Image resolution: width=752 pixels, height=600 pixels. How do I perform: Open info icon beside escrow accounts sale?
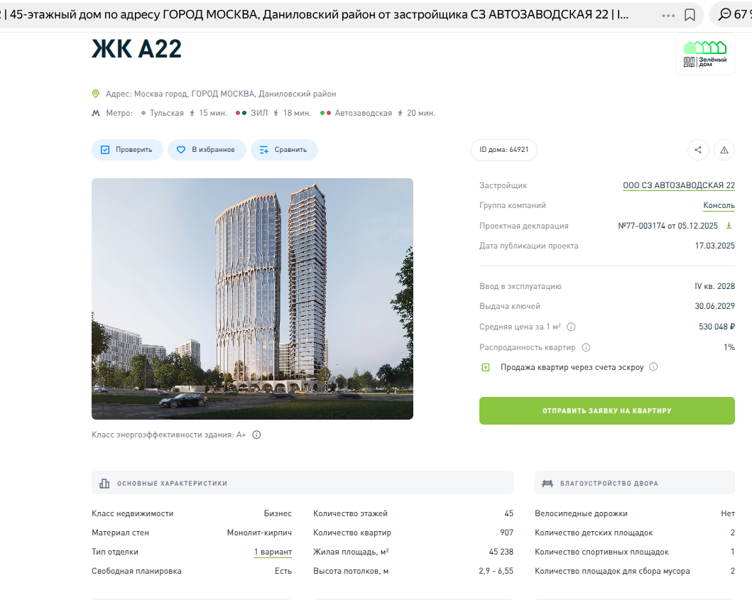pos(653,367)
